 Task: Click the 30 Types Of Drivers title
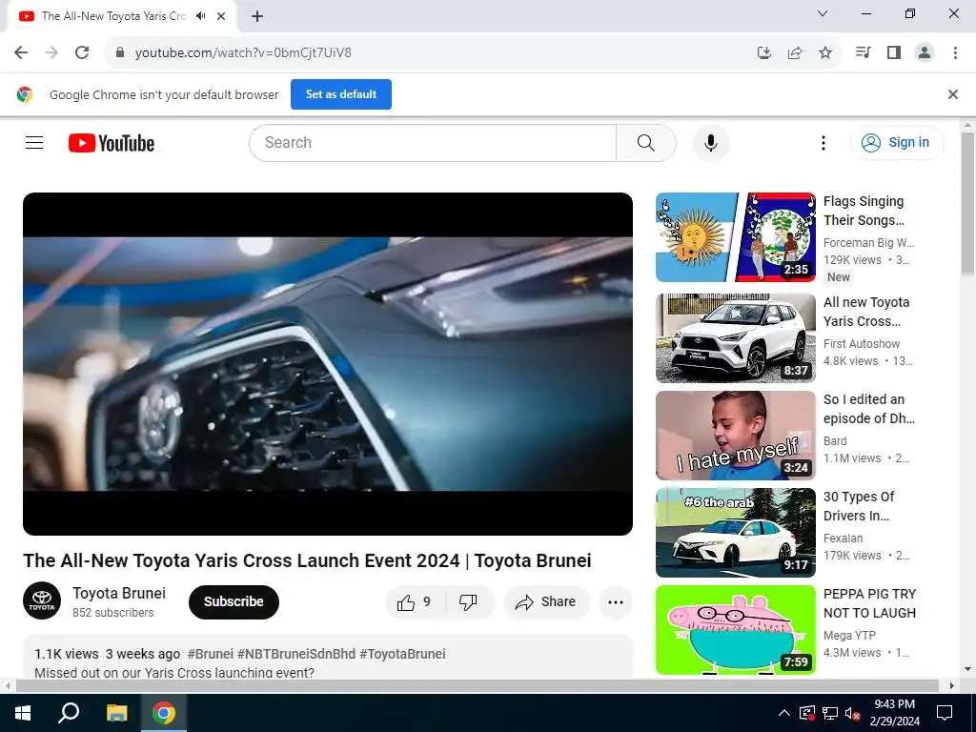pos(859,506)
